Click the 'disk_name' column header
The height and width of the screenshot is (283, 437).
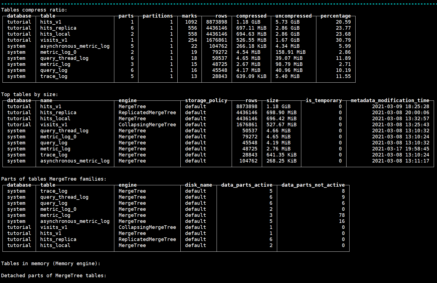(198, 185)
